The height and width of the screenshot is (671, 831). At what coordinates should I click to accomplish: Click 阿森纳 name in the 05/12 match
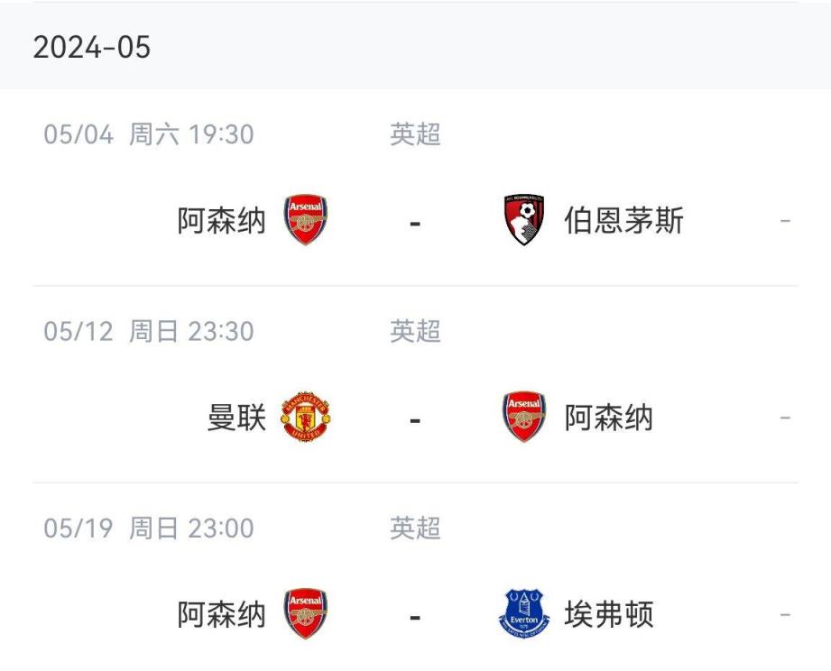click(x=609, y=418)
